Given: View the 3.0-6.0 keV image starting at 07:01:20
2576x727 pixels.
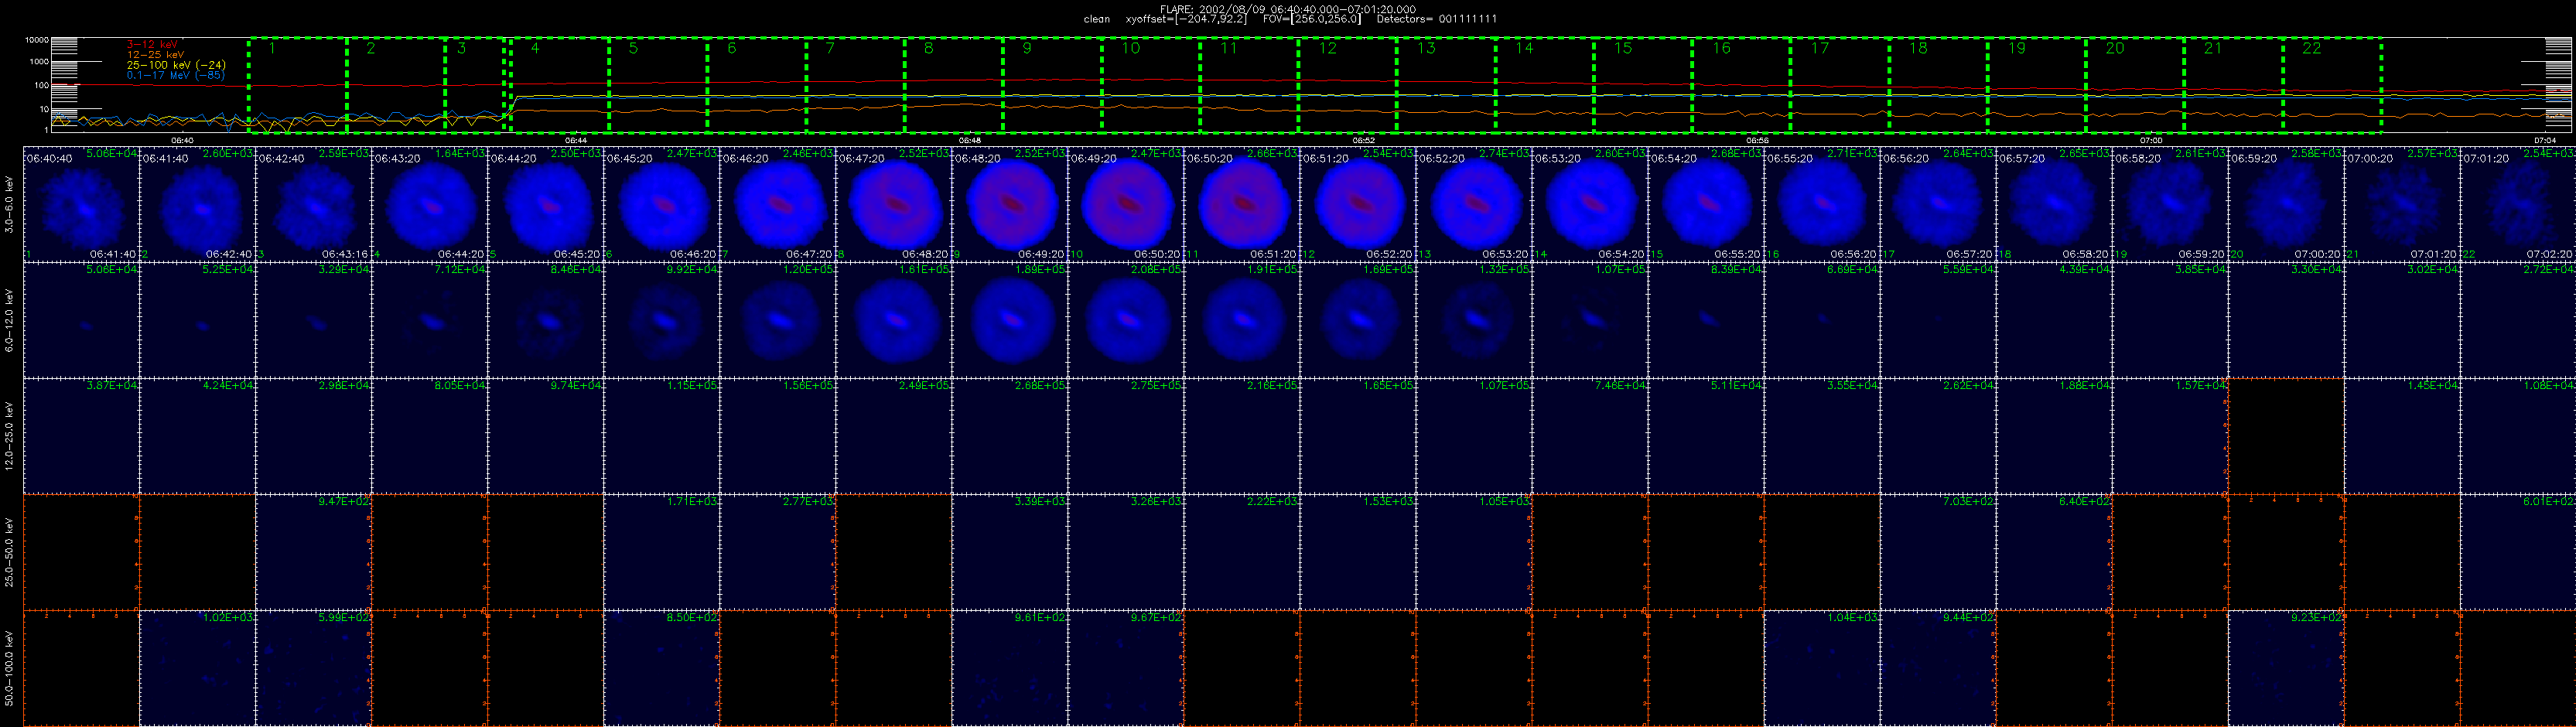Looking at the screenshot, I should click(x=2517, y=204).
